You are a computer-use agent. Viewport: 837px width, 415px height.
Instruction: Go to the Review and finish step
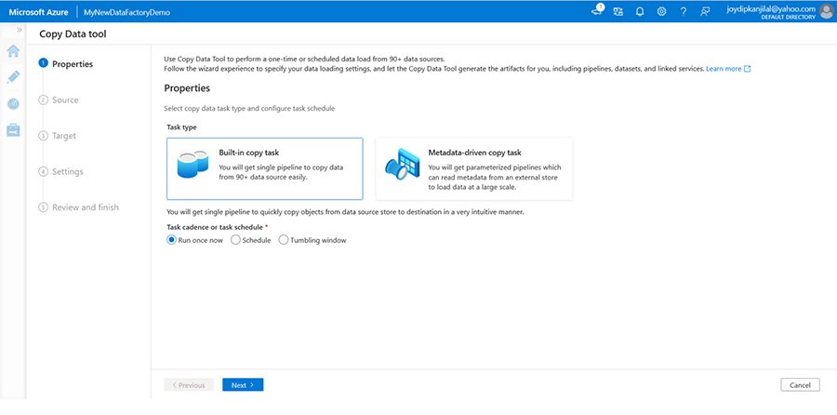point(85,207)
